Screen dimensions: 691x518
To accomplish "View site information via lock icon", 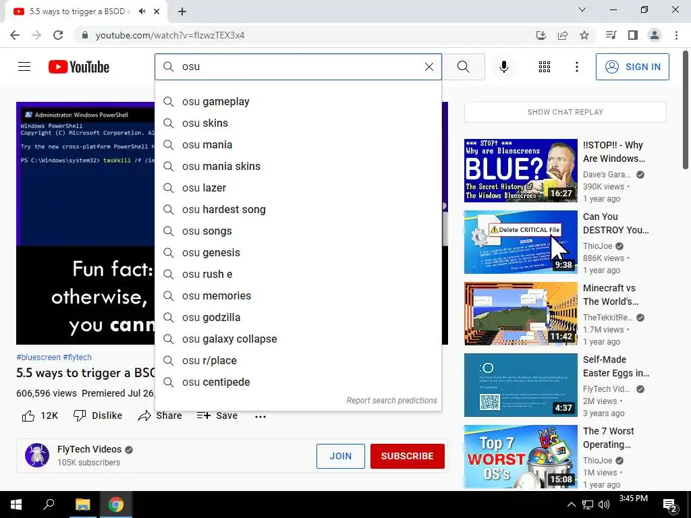I will (85, 35).
